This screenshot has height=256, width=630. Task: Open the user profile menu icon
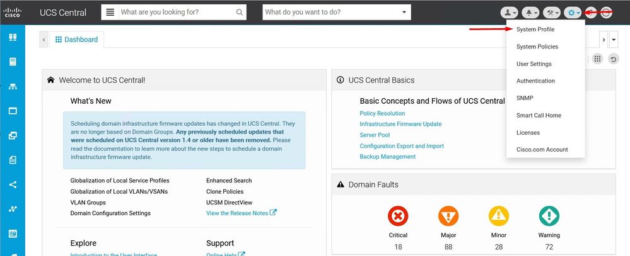509,13
